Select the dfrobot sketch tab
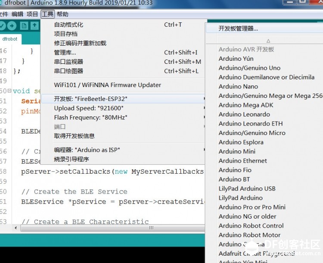323x263 pixels. (x=10, y=39)
